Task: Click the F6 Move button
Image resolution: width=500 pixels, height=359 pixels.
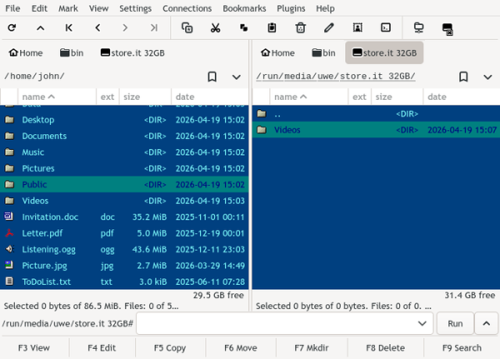Action: pos(241,348)
